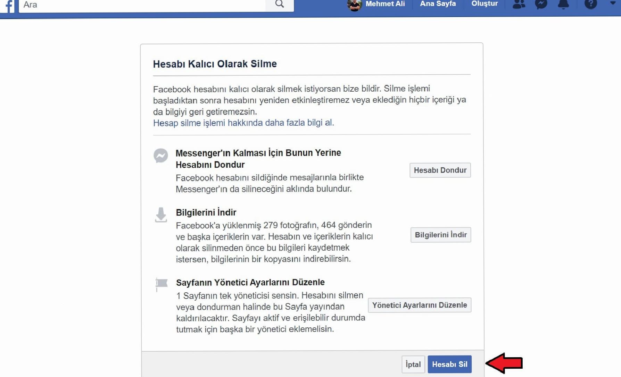Open the Messenger icon in top bar
The width and height of the screenshot is (621, 377).
541,4
